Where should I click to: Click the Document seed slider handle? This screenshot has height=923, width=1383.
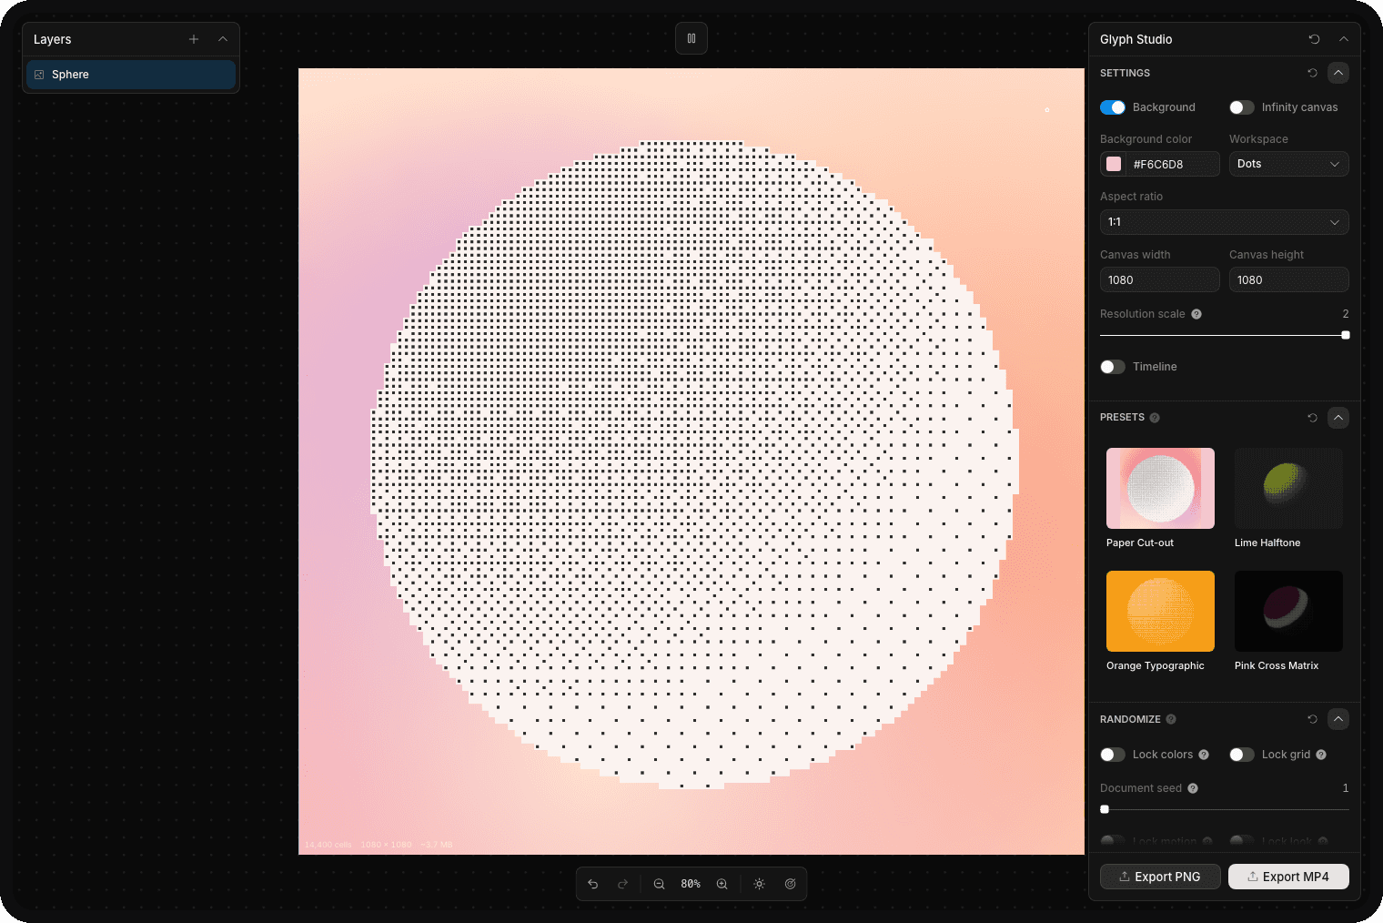point(1105,809)
